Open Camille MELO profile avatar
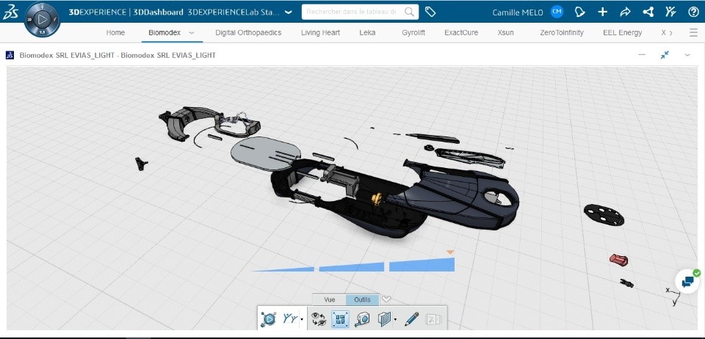 coord(557,12)
